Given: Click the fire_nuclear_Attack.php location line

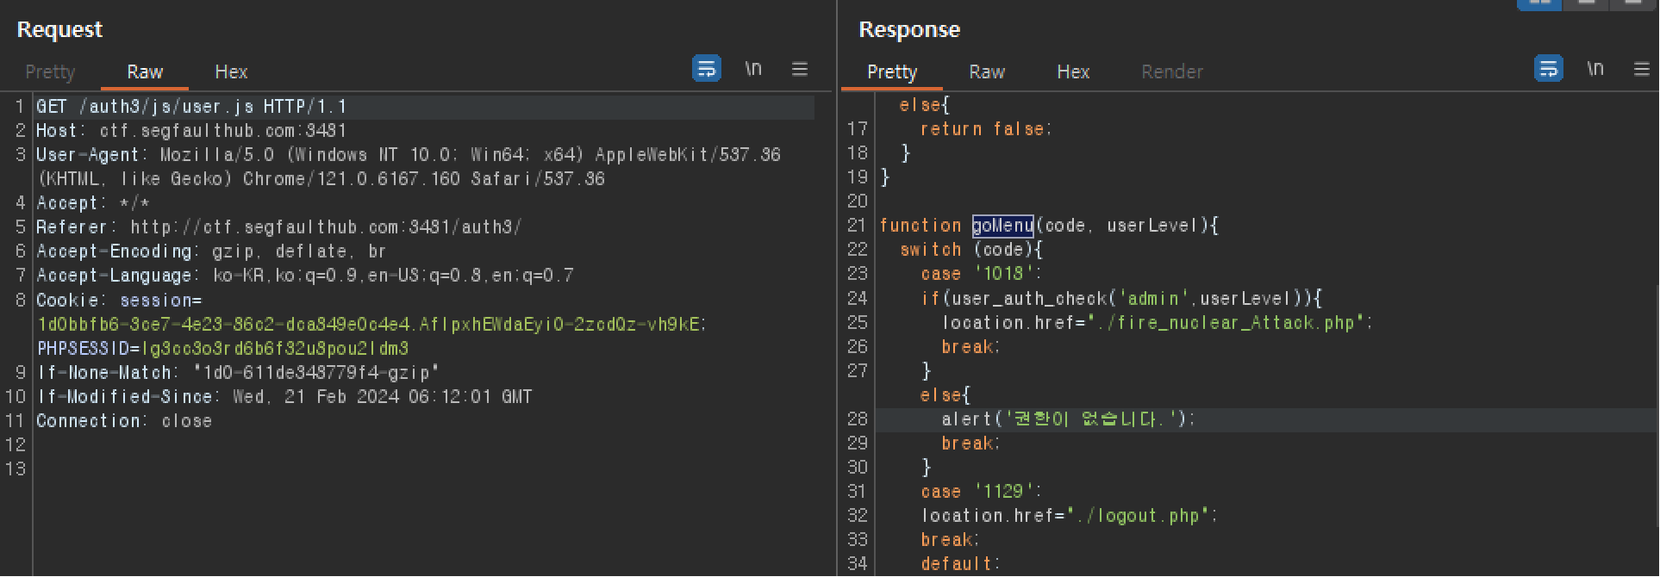Looking at the screenshot, I should pyautogui.click(x=1157, y=323).
